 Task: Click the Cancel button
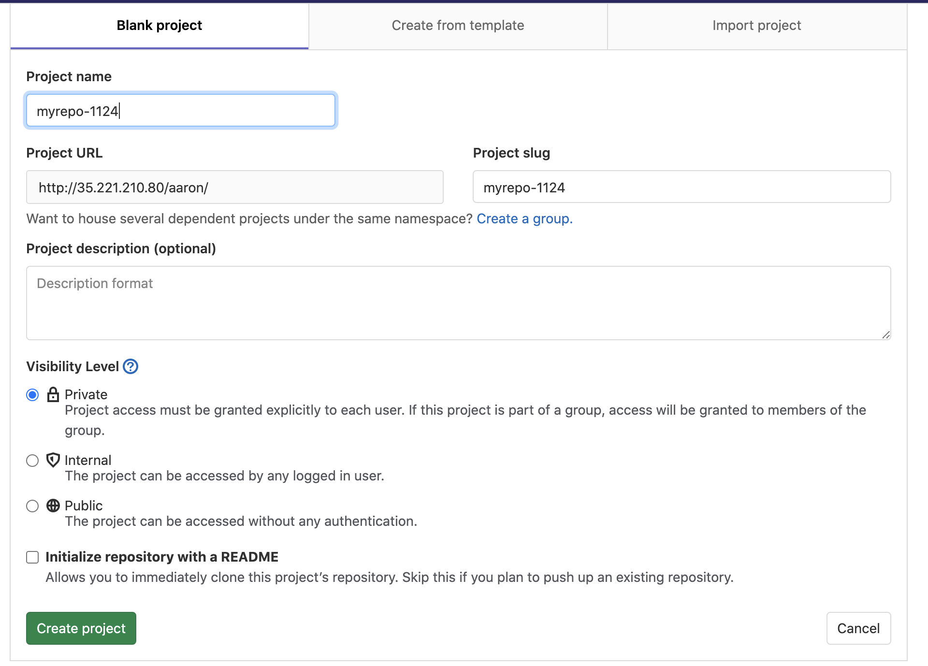pos(858,628)
